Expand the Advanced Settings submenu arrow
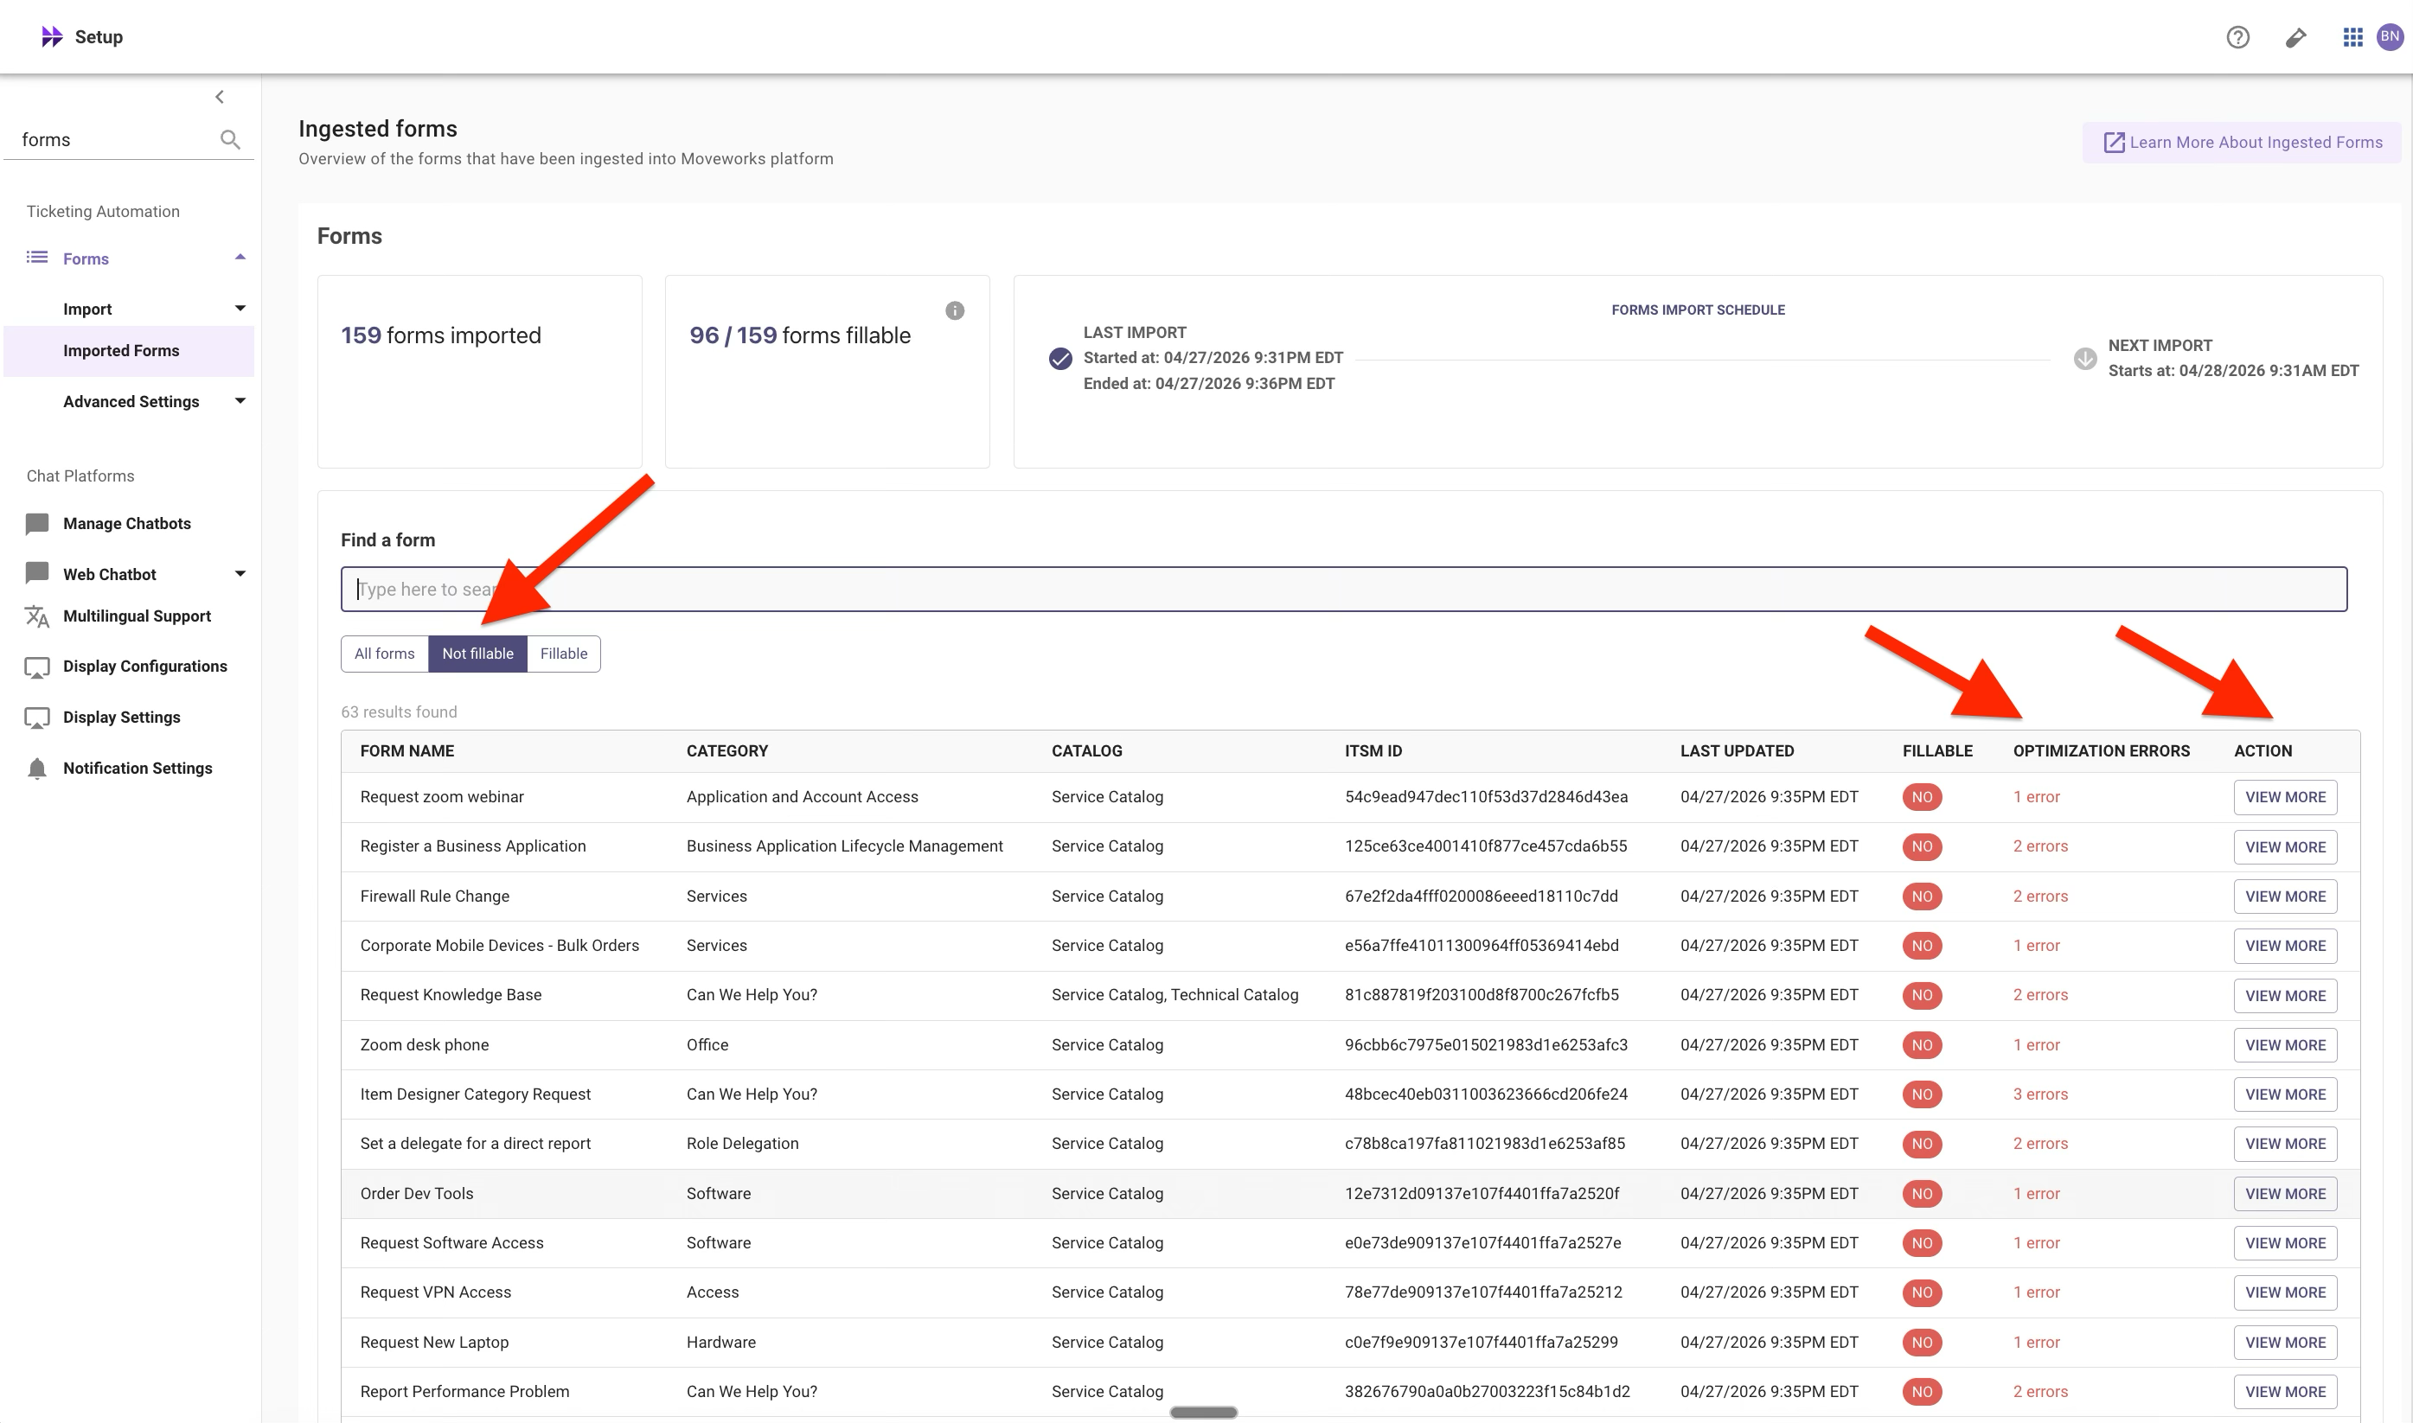The width and height of the screenshot is (2413, 1423). 240,401
